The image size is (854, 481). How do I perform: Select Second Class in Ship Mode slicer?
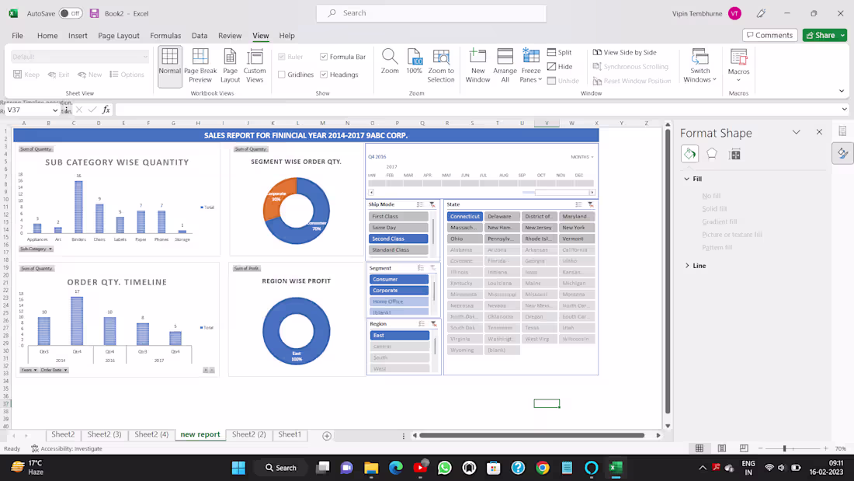(398, 239)
